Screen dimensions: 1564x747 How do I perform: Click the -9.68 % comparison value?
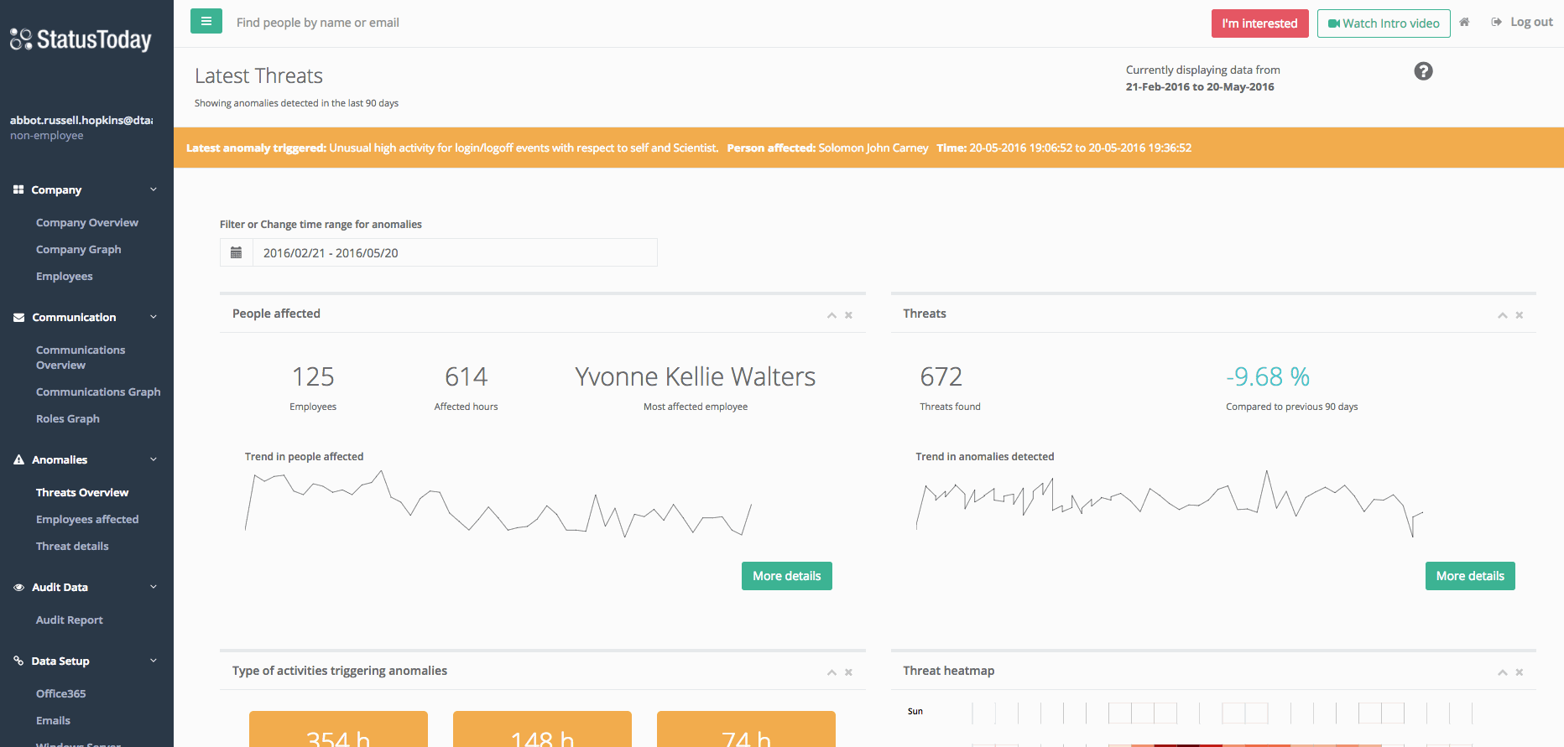(x=1268, y=377)
